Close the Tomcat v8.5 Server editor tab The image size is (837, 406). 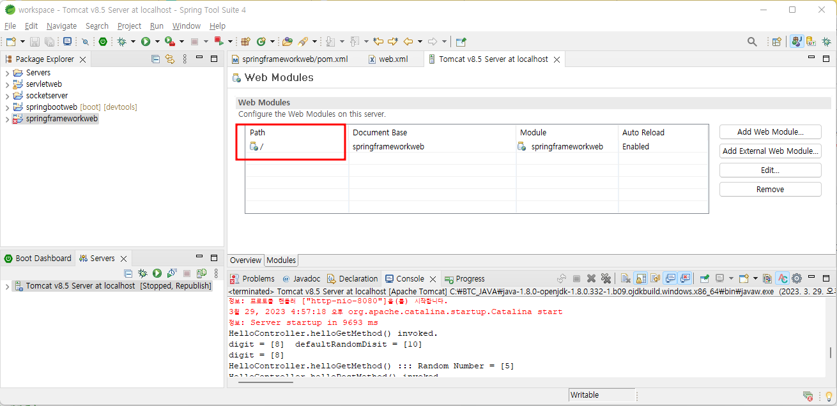(557, 59)
